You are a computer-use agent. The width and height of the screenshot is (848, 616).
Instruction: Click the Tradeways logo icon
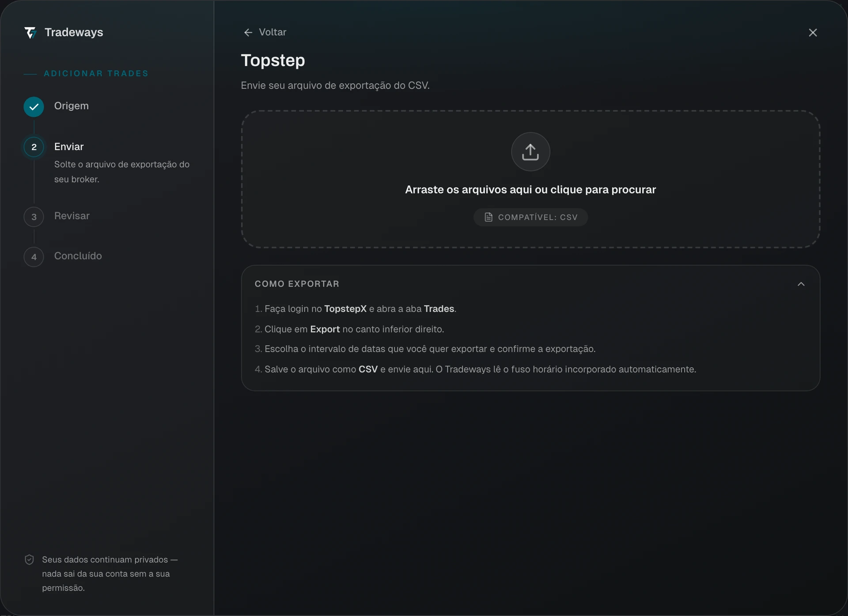(30, 32)
